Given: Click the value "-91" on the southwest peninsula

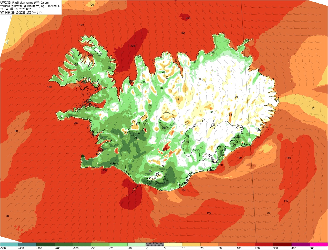Looking at the screenshot, I should pos(112,163).
